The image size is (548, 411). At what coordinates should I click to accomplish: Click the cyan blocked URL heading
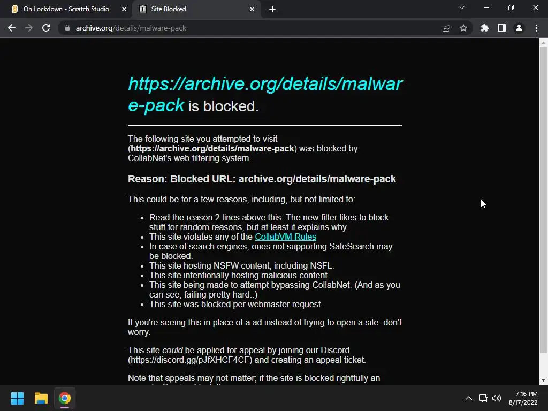[265, 94]
